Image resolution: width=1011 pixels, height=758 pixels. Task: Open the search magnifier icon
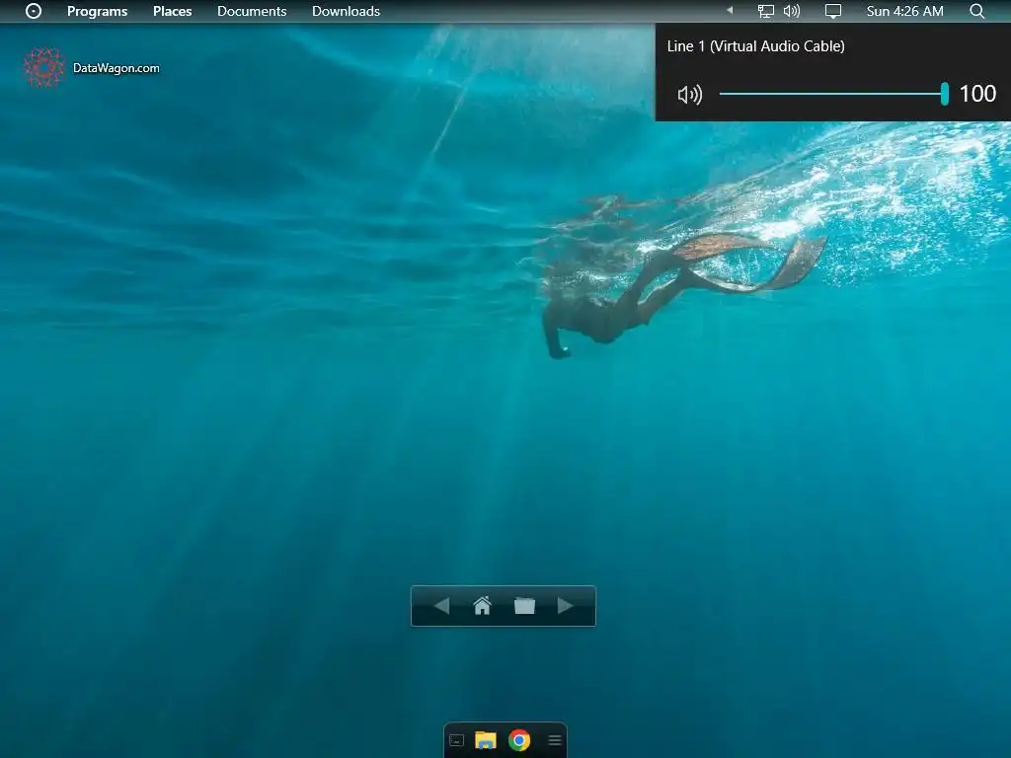977,11
